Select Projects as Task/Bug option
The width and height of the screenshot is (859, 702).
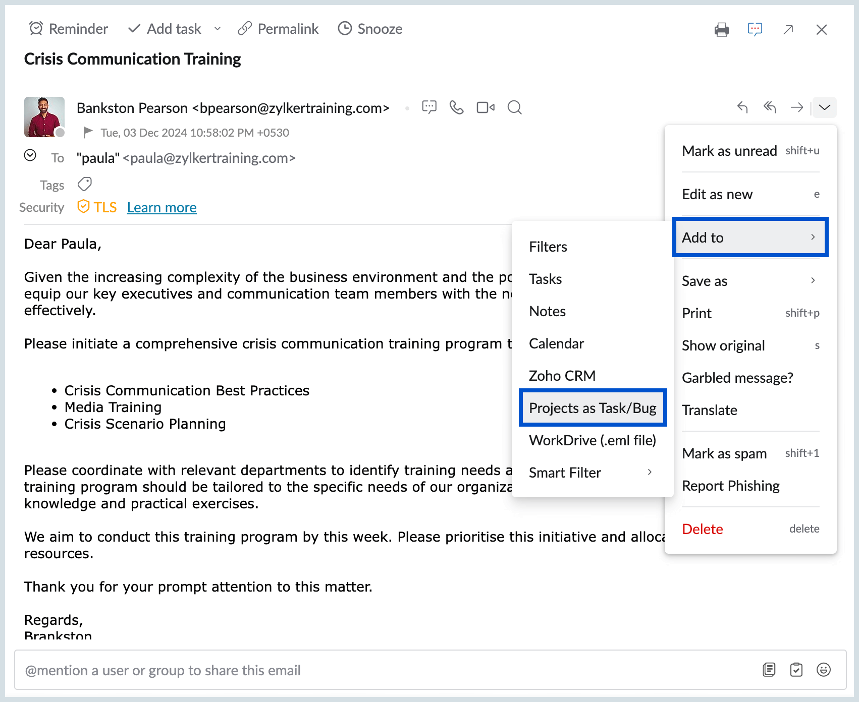click(593, 408)
